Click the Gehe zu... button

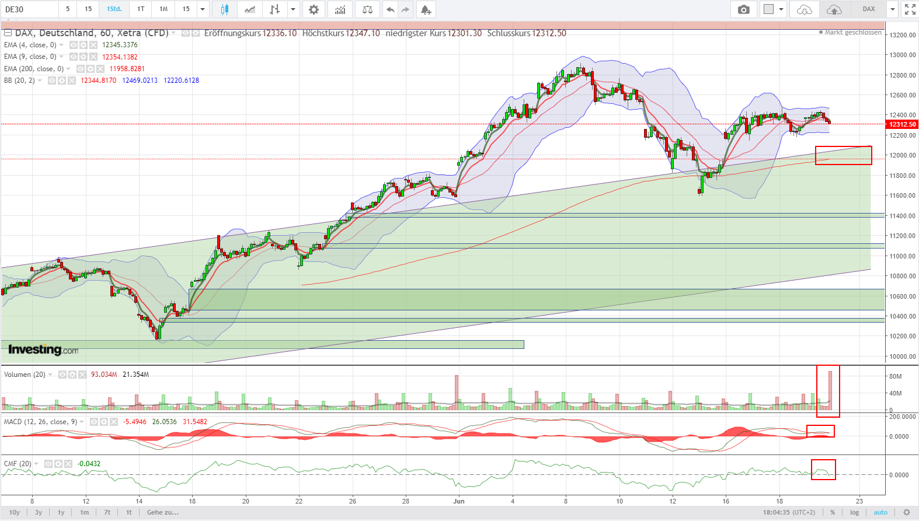[x=163, y=512]
